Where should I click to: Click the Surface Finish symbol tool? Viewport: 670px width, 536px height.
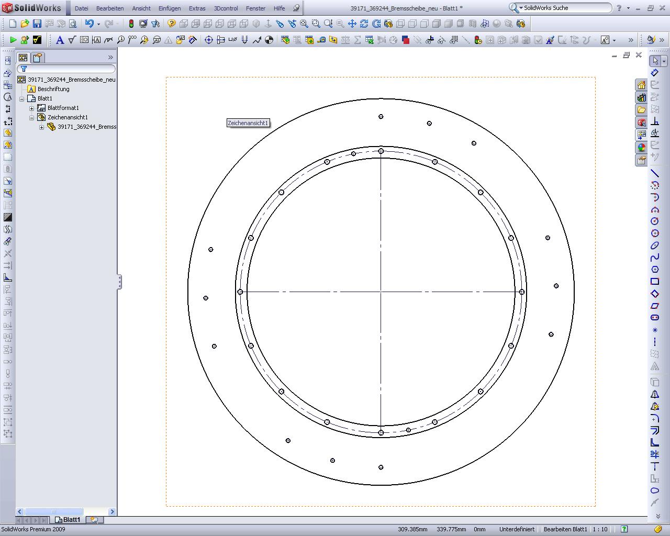click(72, 40)
